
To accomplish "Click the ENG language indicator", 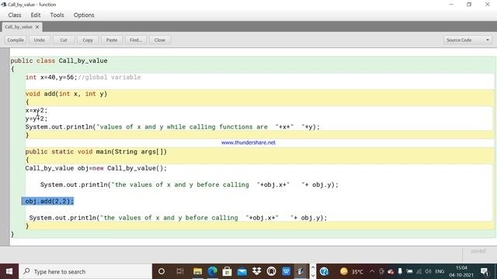I will coord(440,271).
